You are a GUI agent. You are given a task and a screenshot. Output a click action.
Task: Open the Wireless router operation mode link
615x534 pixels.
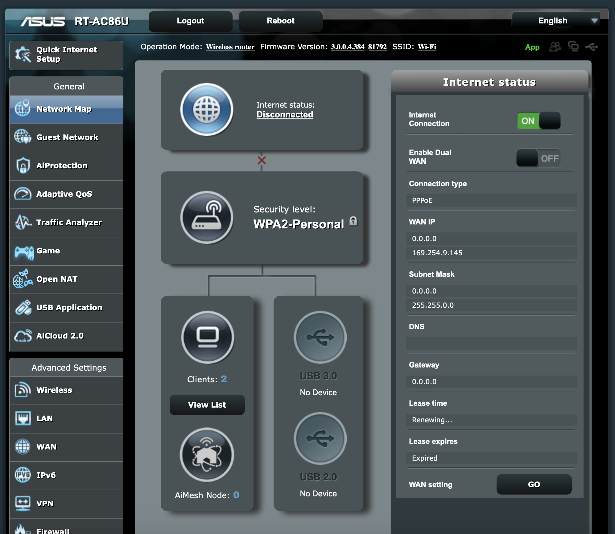[230, 47]
